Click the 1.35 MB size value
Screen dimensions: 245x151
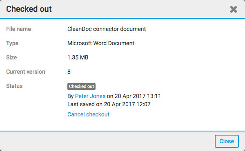tap(78, 57)
